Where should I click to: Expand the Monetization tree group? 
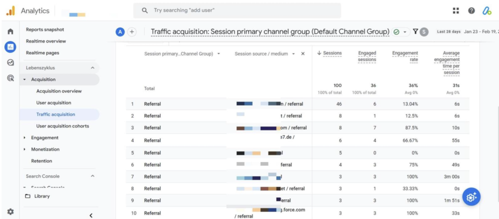(x=25, y=149)
